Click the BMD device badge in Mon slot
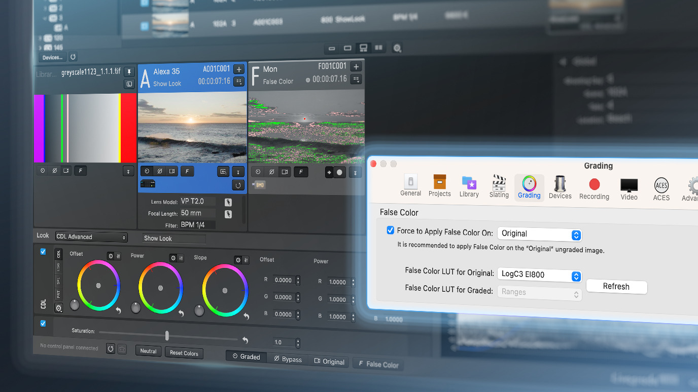Screen dimensions: 698x392 coord(259,185)
